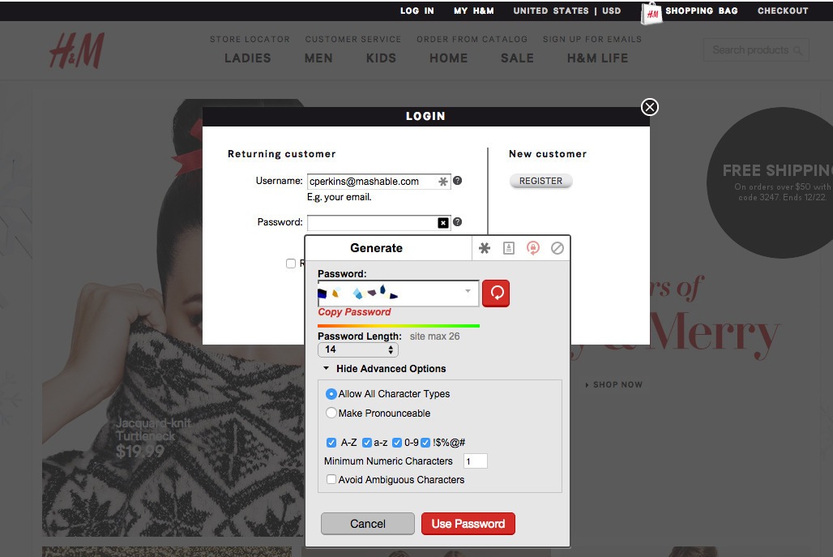Screen dimensions: 833x557
Task: Click the asterisk icon in Username field
Action: click(443, 182)
